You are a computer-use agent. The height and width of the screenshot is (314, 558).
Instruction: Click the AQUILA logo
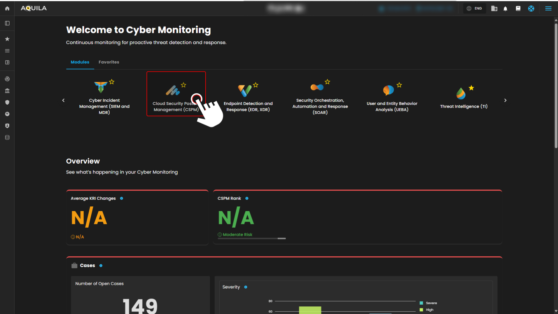click(x=34, y=8)
